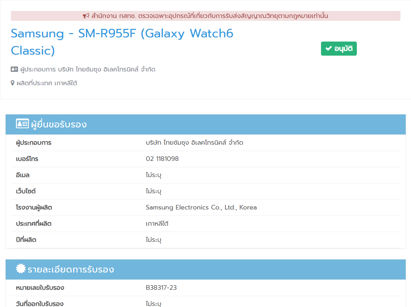The image size is (411, 307).
Task: Click the megaphone icon in the notice banner
Action: coord(86,16)
